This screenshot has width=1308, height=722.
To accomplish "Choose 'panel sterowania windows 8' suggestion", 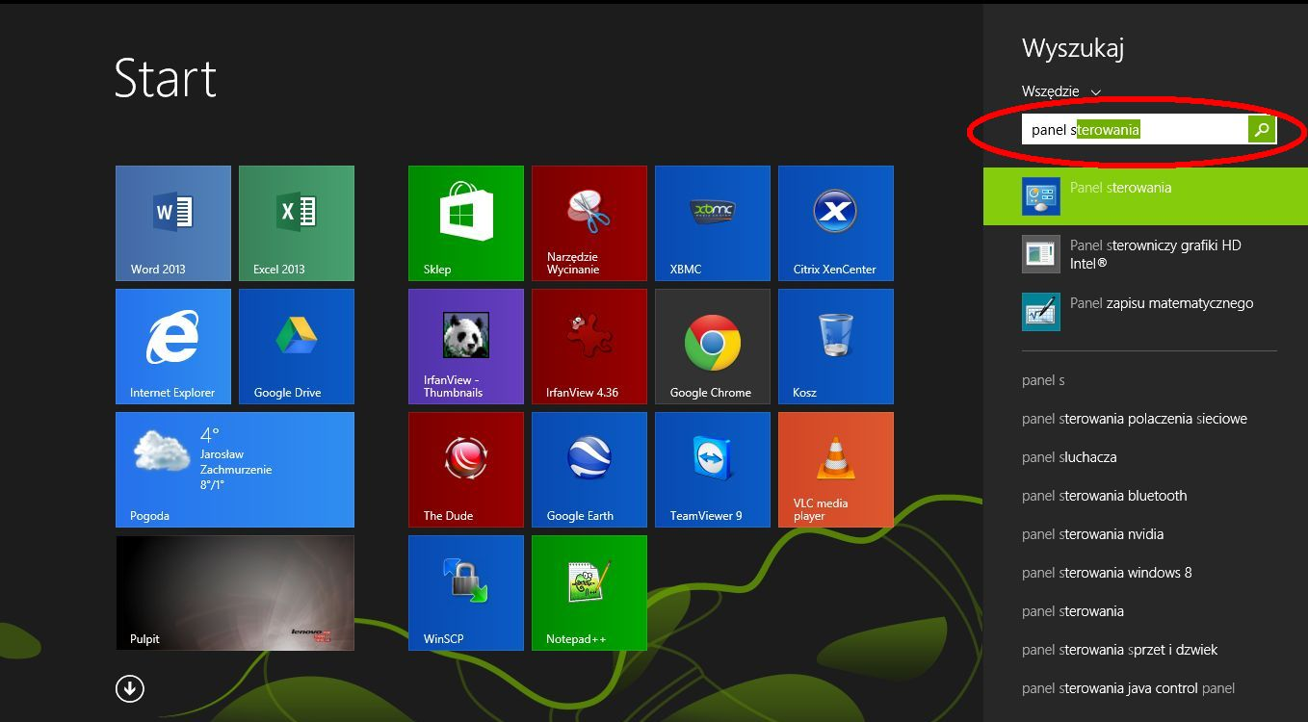I will pyautogui.click(x=1107, y=573).
